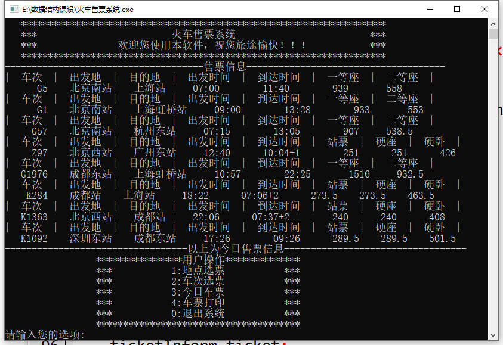Viewport: 503px width, 345px height.
Task: Click the vertical scrollbar thumb
Action: point(493,33)
